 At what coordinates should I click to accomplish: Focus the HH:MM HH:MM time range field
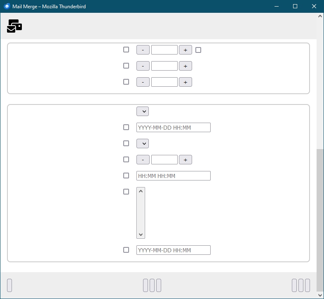coord(174,176)
